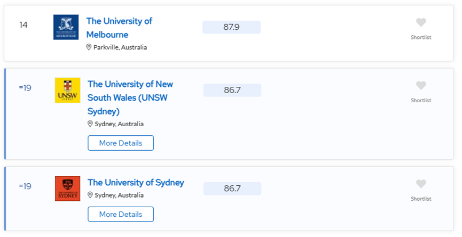
Task: Open The University of Sydney link
Action: 136,182
